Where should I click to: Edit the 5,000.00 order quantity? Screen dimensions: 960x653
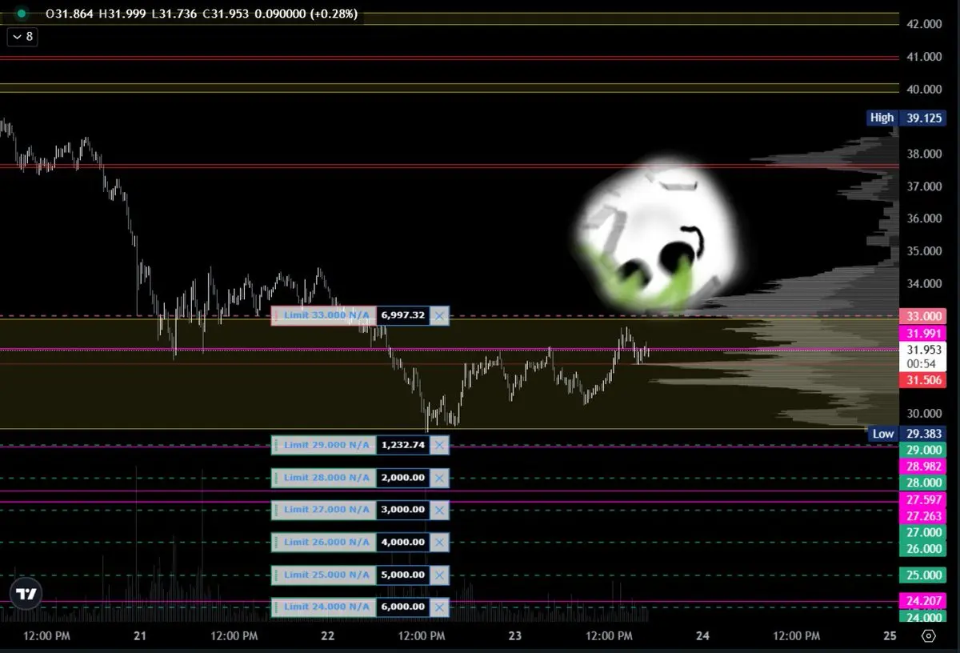pyautogui.click(x=403, y=575)
